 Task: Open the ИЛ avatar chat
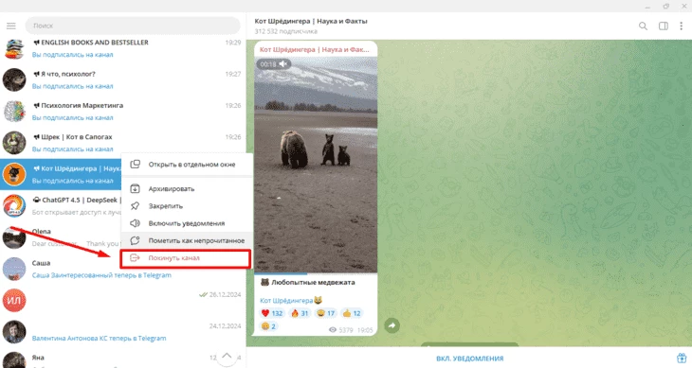click(122, 300)
